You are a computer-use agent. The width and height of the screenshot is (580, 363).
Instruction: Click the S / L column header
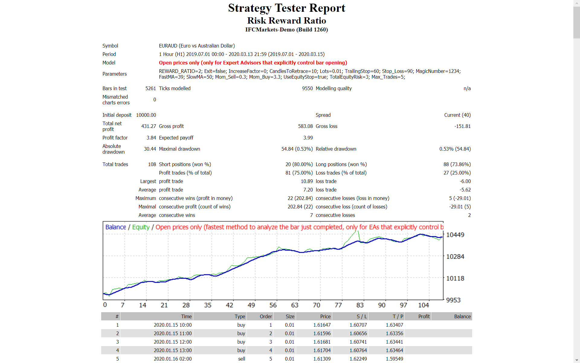point(362,316)
